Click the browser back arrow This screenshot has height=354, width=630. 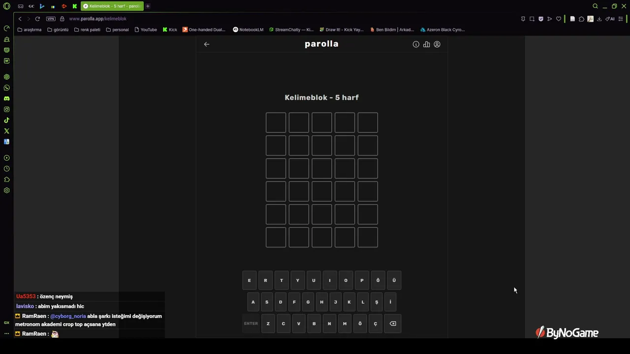click(x=20, y=19)
